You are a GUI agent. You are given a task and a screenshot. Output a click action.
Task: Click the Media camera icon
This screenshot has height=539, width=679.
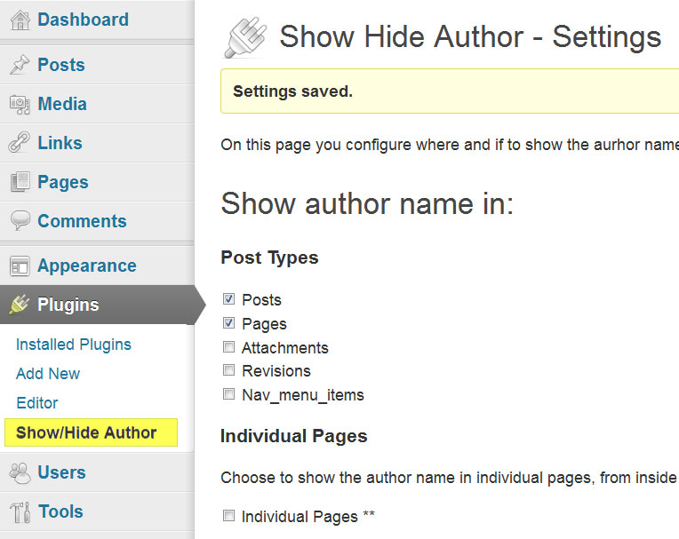(x=20, y=104)
